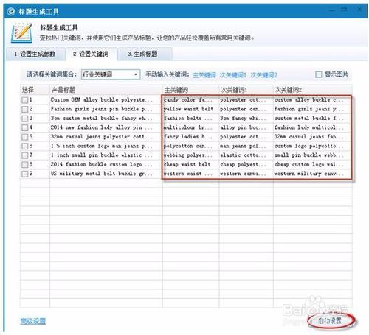The width and height of the screenshot is (369, 335).
Task: Click keyword2 cell "Fashion girls jeans y..."
Action: tap(309, 109)
